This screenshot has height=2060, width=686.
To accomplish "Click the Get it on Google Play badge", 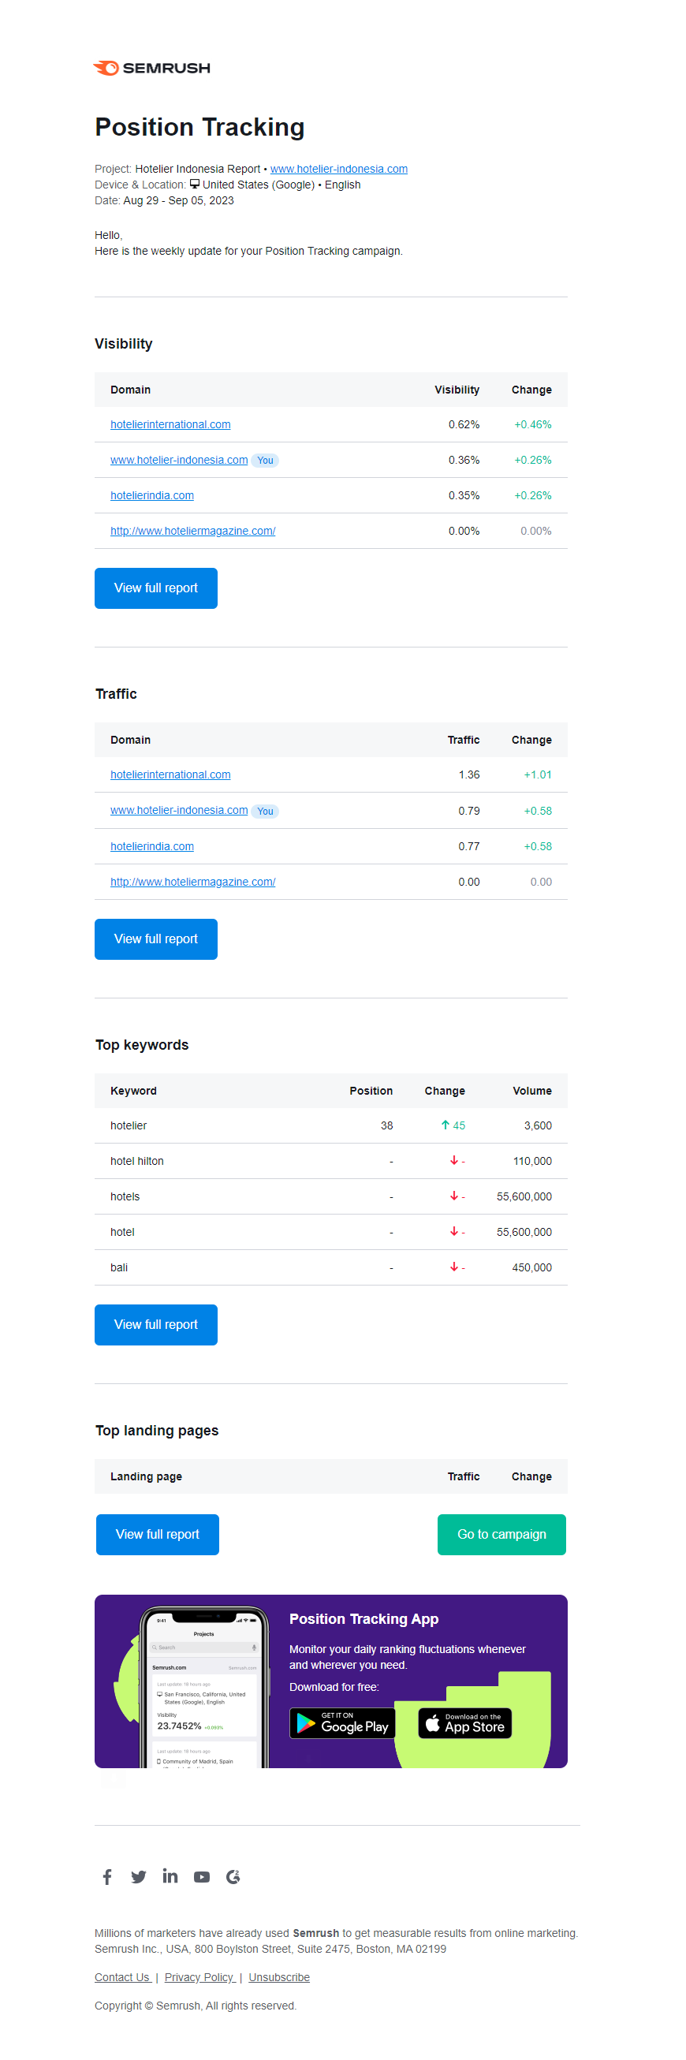I will [x=342, y=1722].
